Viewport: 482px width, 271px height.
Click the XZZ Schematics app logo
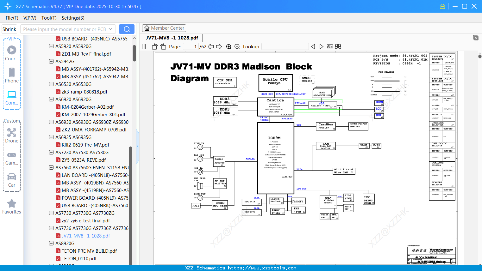click(x=8, y=6)
